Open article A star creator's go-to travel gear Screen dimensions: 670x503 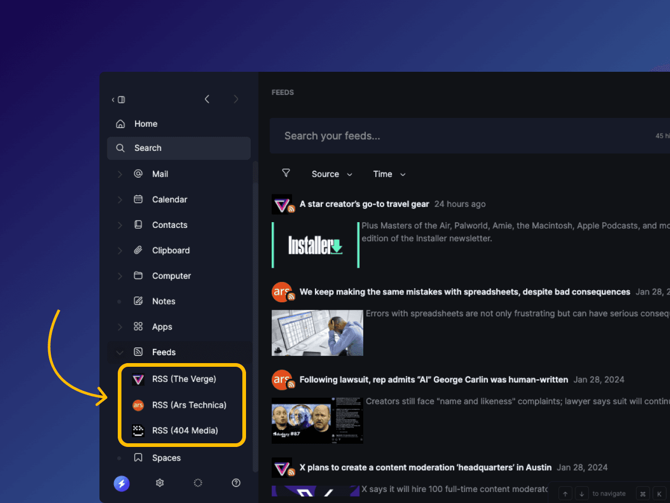[x=364, y=204]
